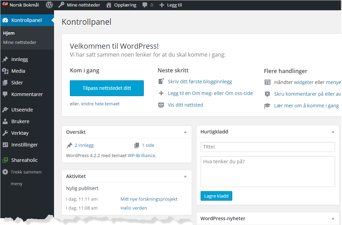The image size is (342, 225).
Task: Open Mine nettsteder under Kontrollpanel
Action: point(20,43)
